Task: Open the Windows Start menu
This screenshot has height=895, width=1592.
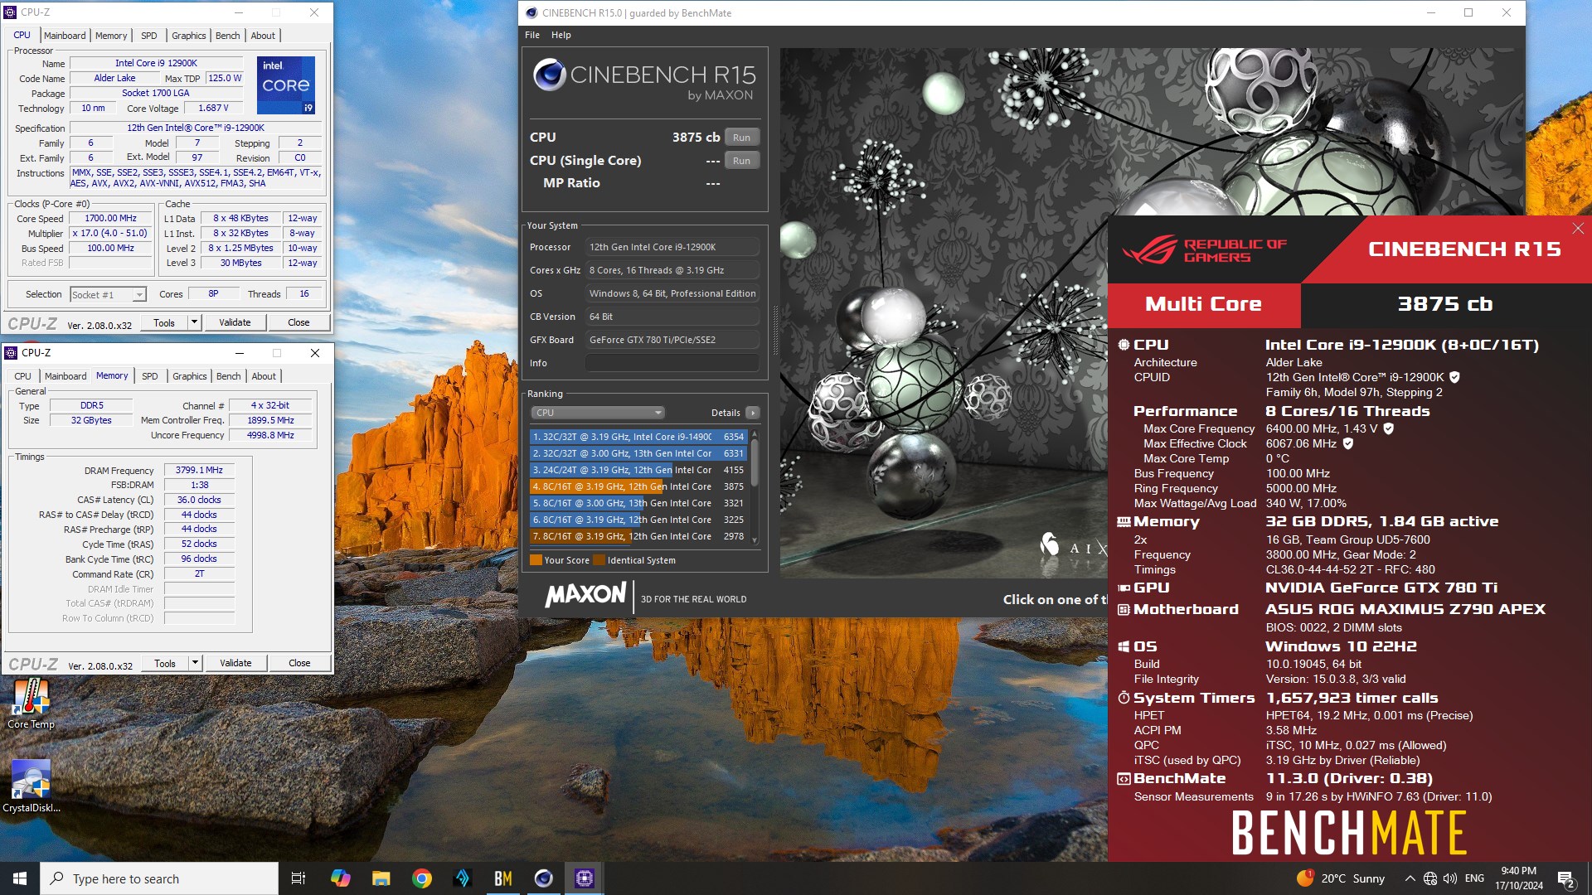Action: pyautogui.click(x=20, y=878)
